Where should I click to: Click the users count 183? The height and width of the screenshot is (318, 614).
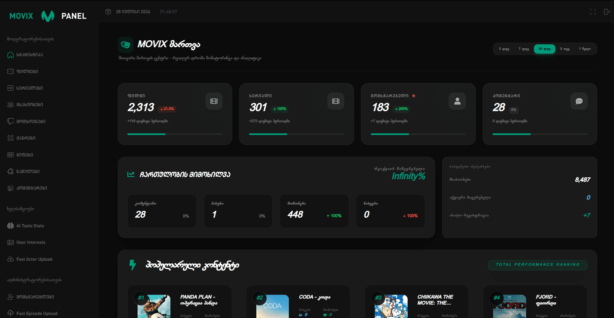380,107
